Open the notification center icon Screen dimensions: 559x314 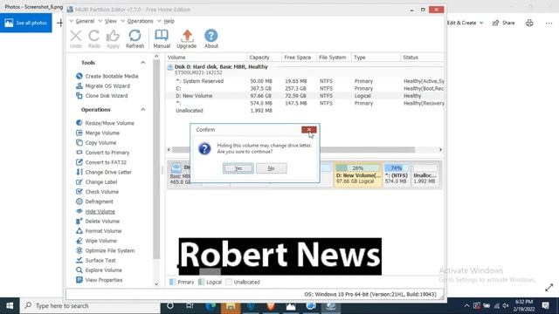tap(545, 306)
